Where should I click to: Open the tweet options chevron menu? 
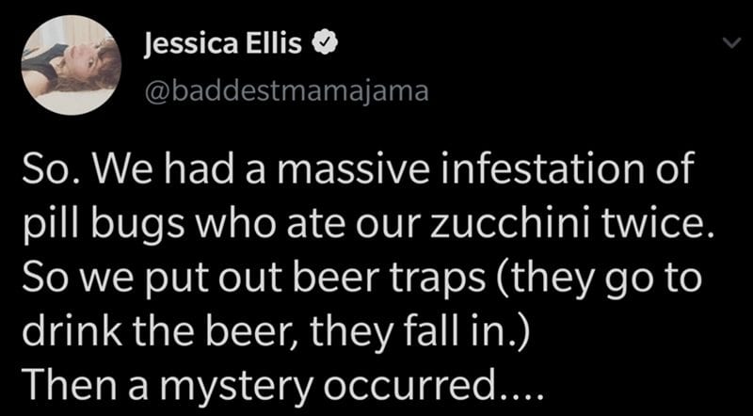pos(732,44)
